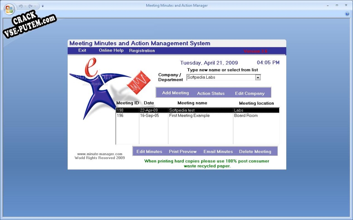
Task: Click the Undo arrow in quick access toolbar
Action: tap(21, 6)
